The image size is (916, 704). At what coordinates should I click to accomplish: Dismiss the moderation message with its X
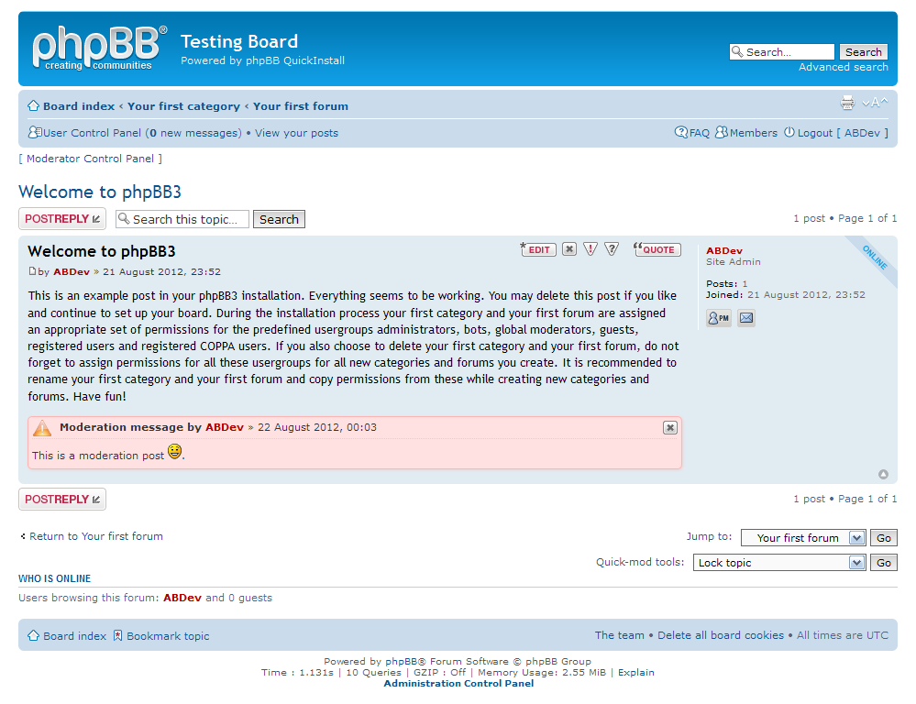670,428
